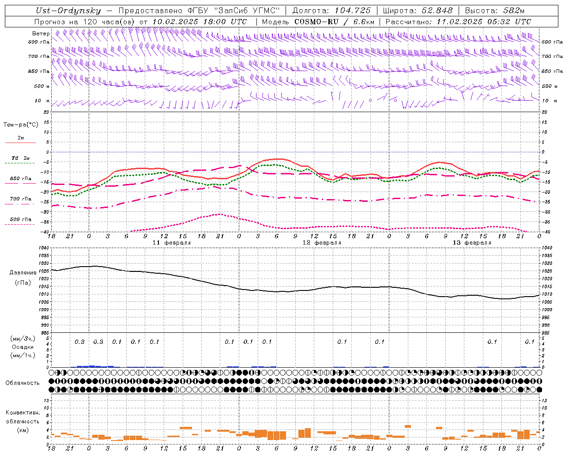Select the Рассчитано: 11.02.2025 05:32 UTC timestamp

(458, 22)
